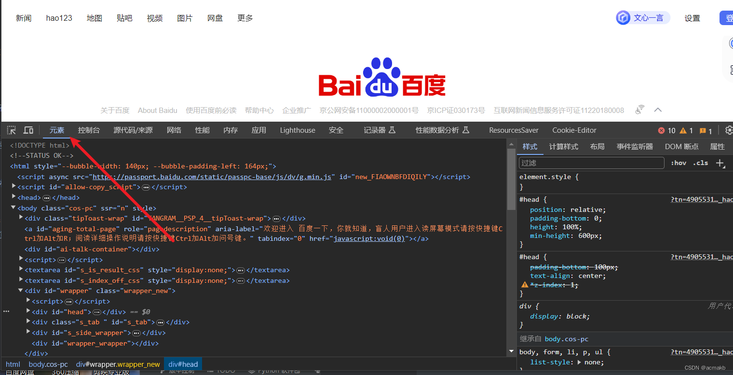Expand the s_side_wrapper div node
The height and width of the screenshot is (375, 733).
click(x=28, y=332)
